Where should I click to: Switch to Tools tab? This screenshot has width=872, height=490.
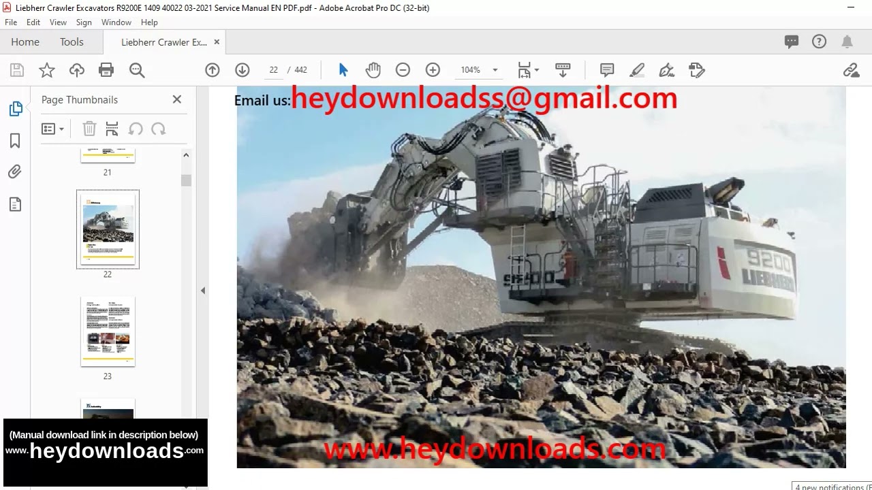72,42
